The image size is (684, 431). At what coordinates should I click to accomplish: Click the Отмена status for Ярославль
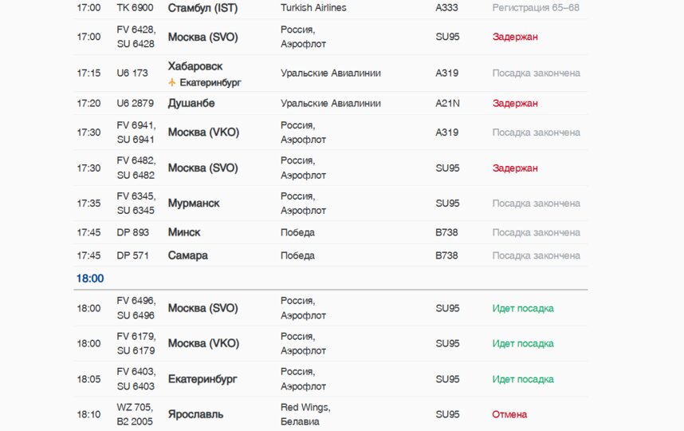coord(509,414)
